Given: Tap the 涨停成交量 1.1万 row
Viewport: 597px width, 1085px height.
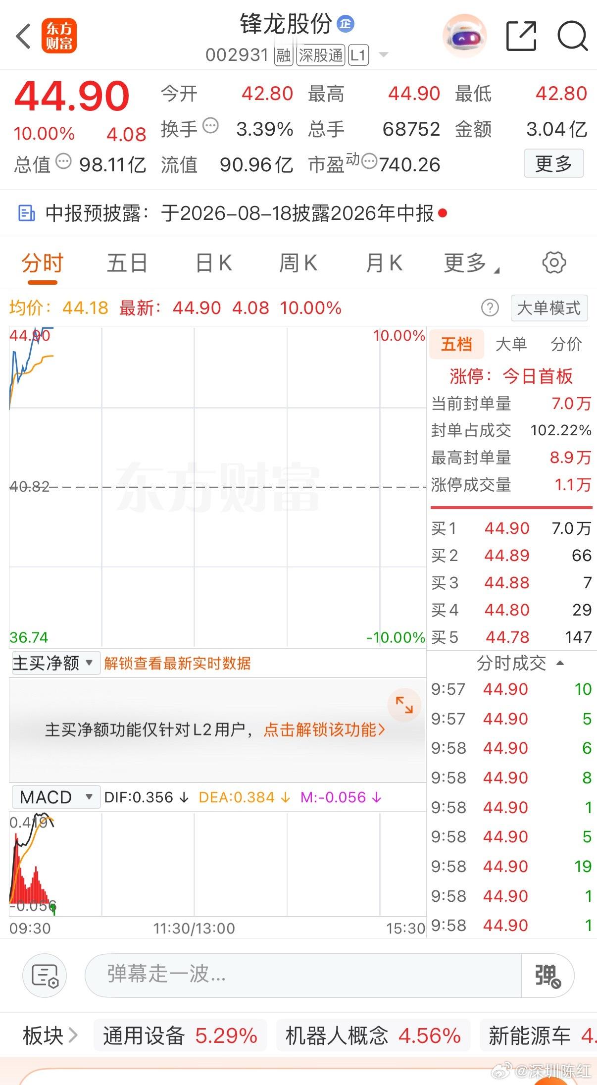Looking at the screenshot, I should click(x=511, y=485).
